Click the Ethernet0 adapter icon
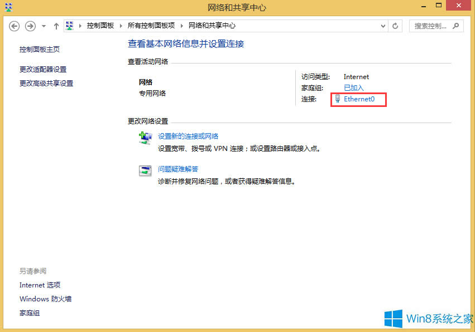Viewport: 475px width, 332px height. [x=337, y=99]
